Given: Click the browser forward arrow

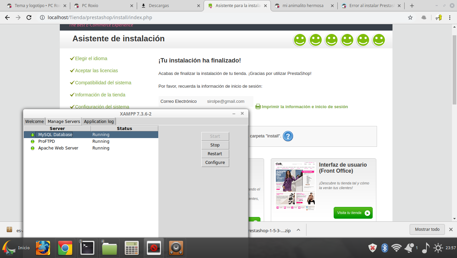Looking at the screenshot, I should pos(18,17).
